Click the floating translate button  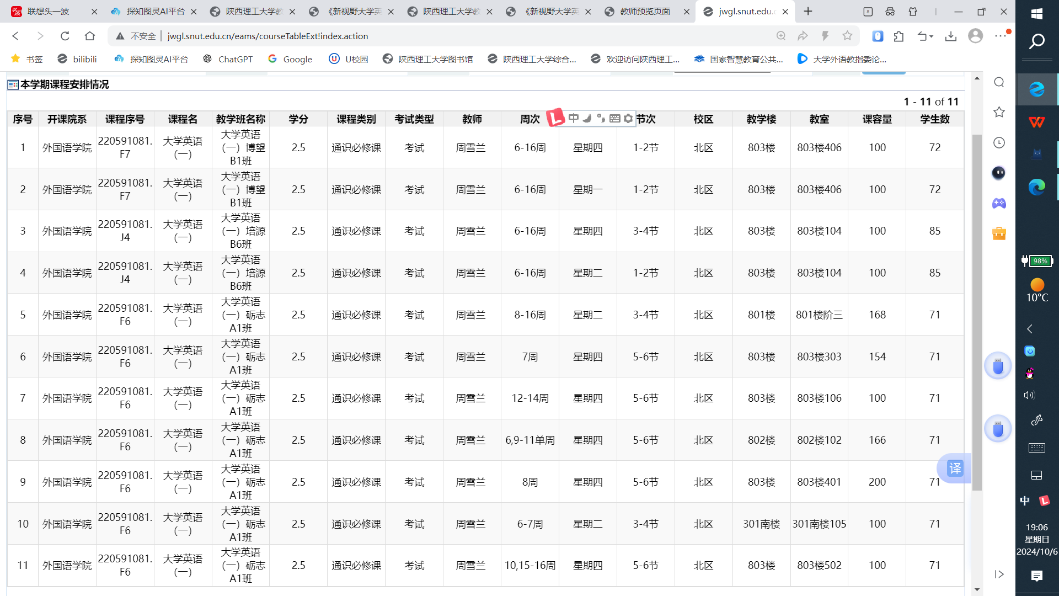(x=955, y=469)
